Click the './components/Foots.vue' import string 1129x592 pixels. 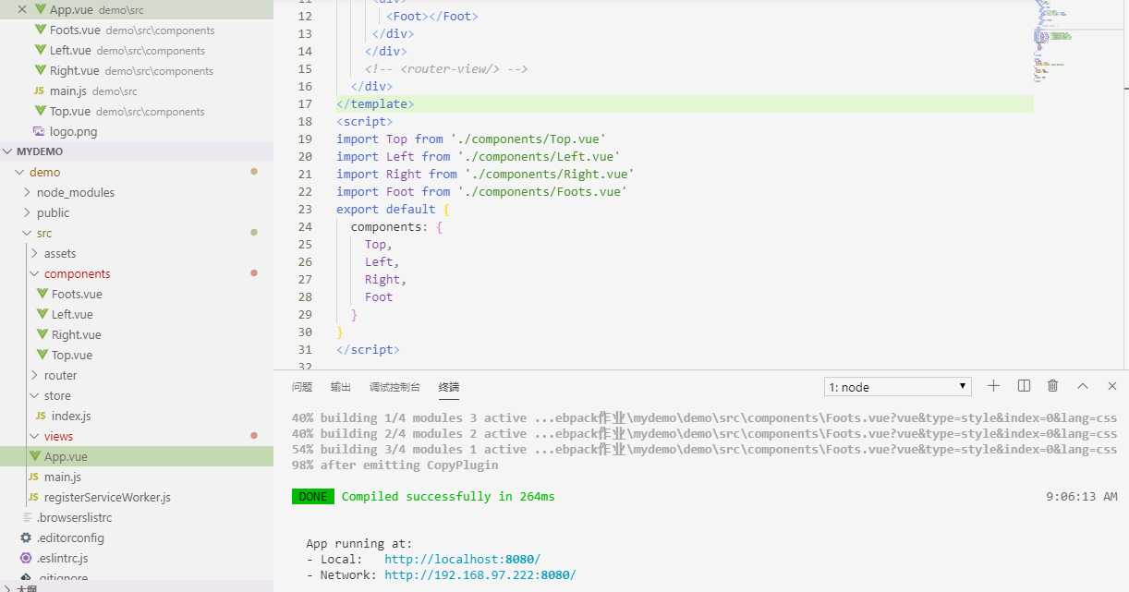542,191
